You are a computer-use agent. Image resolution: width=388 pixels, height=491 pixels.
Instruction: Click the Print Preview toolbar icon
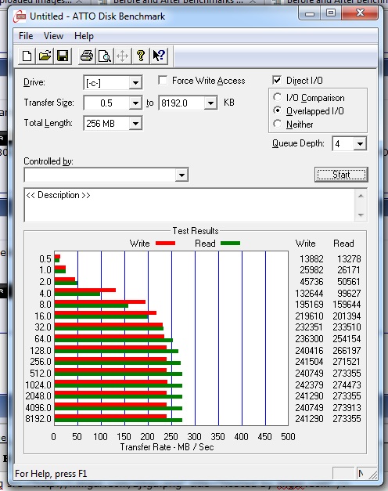pos(105,56)
